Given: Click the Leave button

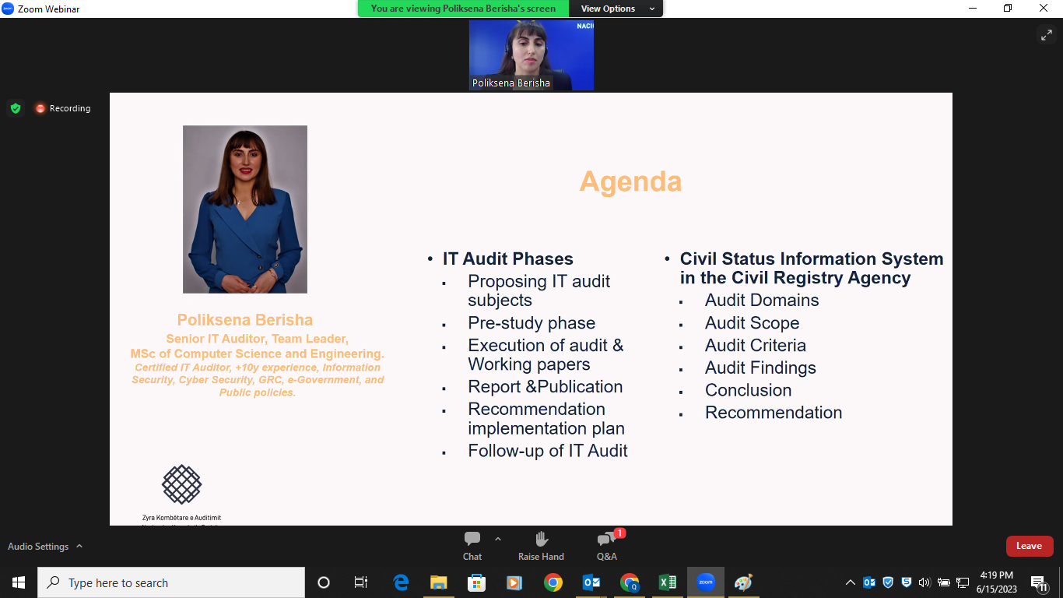Looking at the screenshot, I should (1029, 546).
